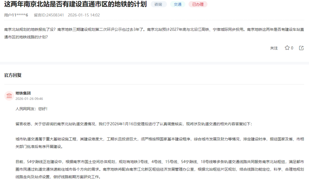Open the 地铁集团 responder name

23,93
